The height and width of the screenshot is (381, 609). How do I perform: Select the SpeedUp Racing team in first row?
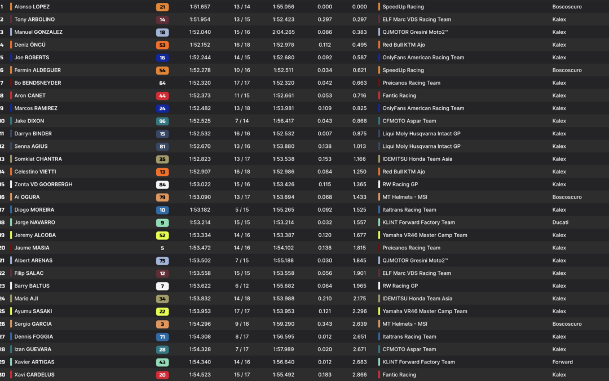403,7
